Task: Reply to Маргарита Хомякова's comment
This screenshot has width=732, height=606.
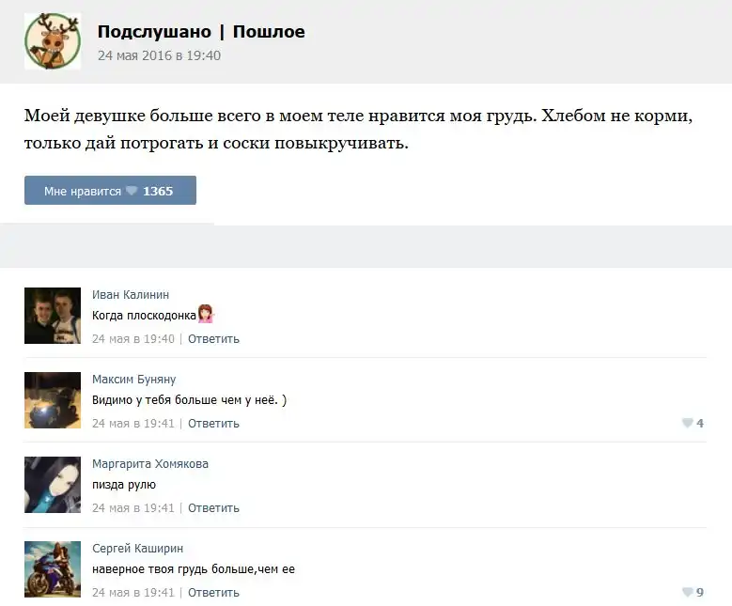Action: click(213, 508)
